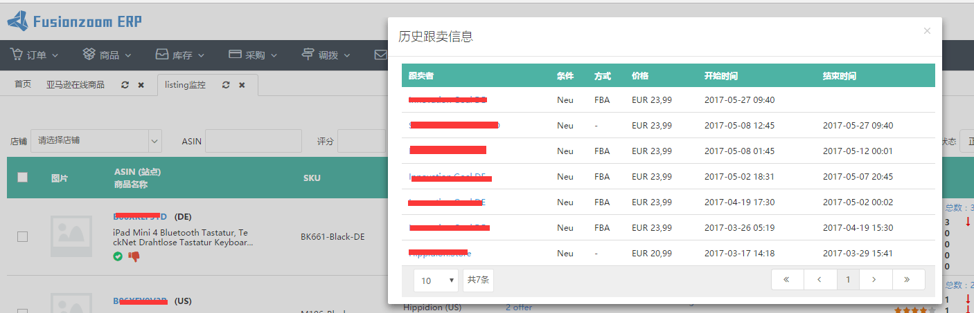Close the 亚马逊在线商品 tab
974x313 pixels.
141,85
